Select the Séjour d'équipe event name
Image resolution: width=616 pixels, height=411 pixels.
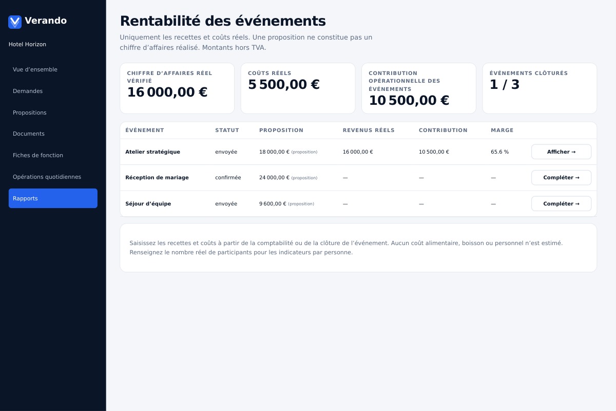(x=148, y=204)
